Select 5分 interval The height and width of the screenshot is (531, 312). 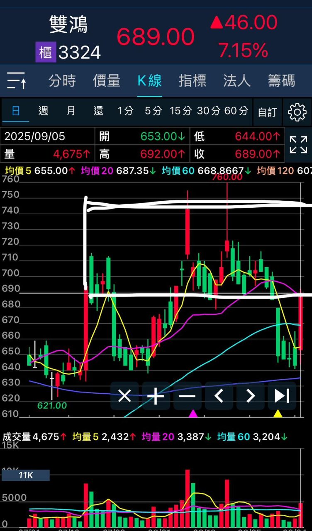click(x=153, y=111)
